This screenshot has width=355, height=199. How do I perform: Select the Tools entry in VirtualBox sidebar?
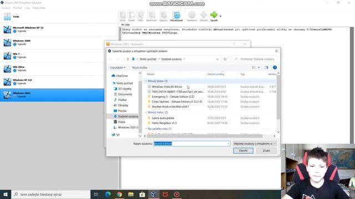pos(59,17)
